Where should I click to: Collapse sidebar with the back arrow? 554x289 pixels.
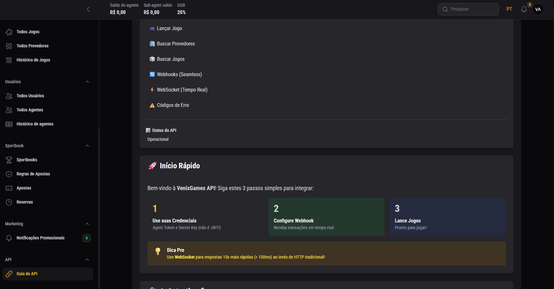(x=88, y=9)
